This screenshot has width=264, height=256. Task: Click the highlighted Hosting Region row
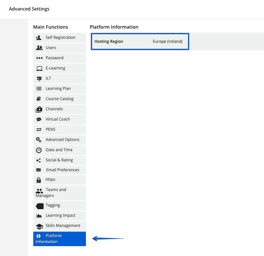[x=140, y=41]
